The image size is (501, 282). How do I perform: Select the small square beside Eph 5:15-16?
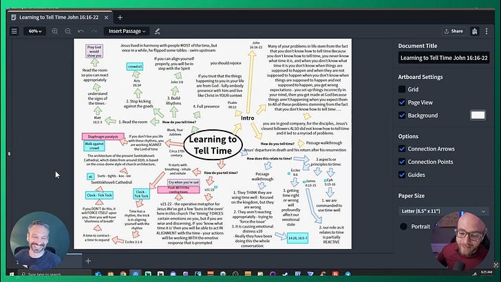click(x=326, y=180)
